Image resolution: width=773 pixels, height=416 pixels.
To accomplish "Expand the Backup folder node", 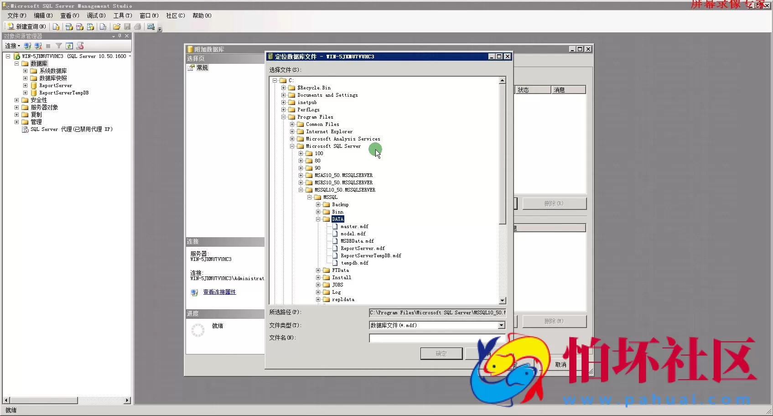I will click(318, 204).
